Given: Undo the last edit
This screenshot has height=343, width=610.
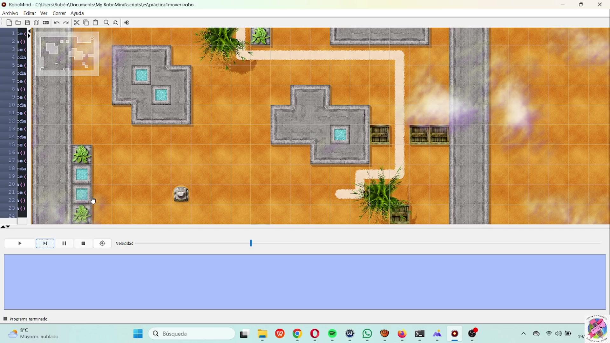Looking at the screenshot, I should pyautogui.click(x=57, y=23).
